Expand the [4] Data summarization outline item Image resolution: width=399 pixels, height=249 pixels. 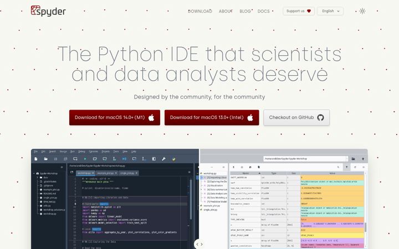(201, 190)
